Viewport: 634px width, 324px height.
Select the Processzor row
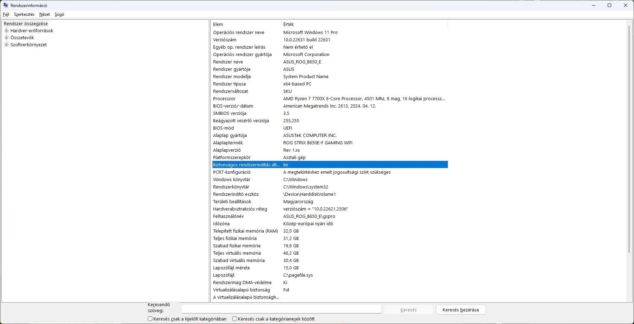[x=330, y=98]
